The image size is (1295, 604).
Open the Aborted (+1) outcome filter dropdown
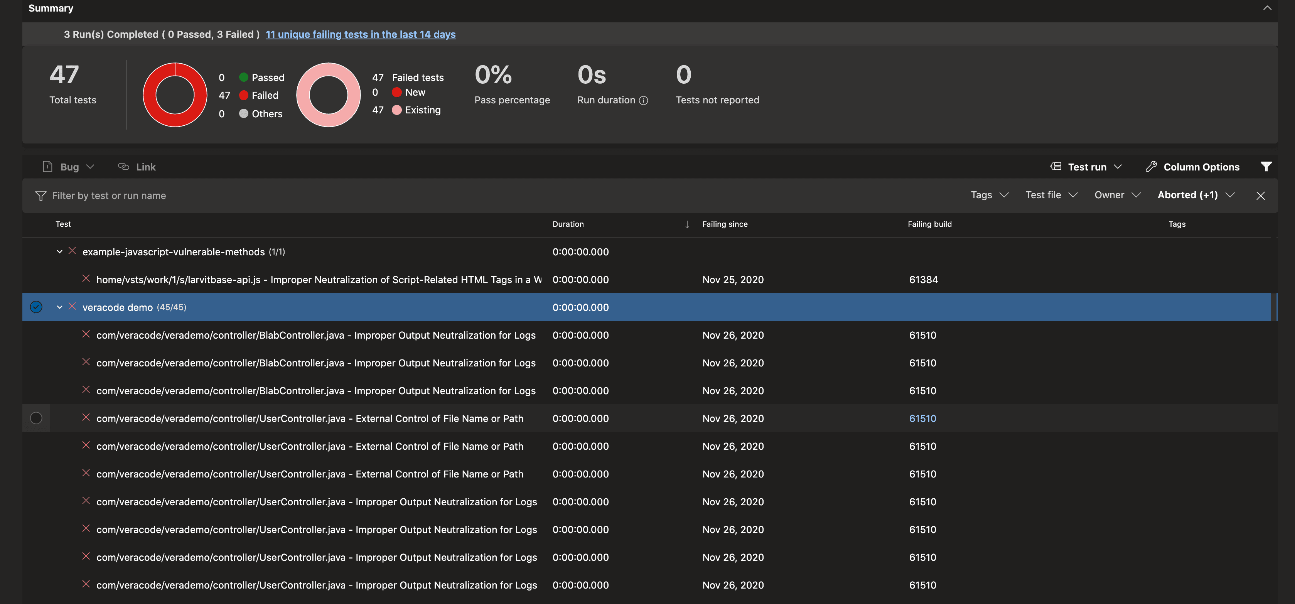(1195, 195)
